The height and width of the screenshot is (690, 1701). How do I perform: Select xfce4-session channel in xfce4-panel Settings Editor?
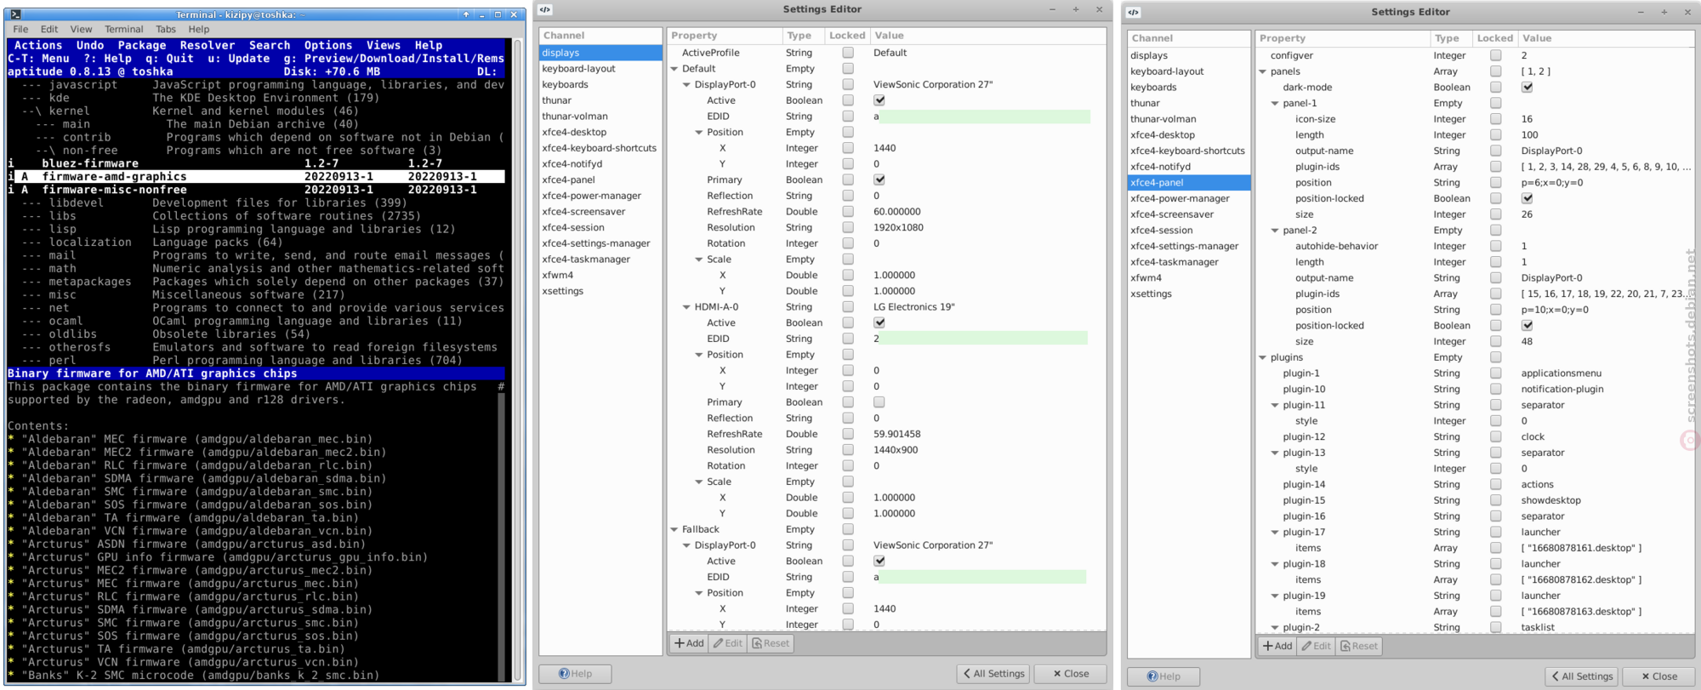pos(1189,231)
